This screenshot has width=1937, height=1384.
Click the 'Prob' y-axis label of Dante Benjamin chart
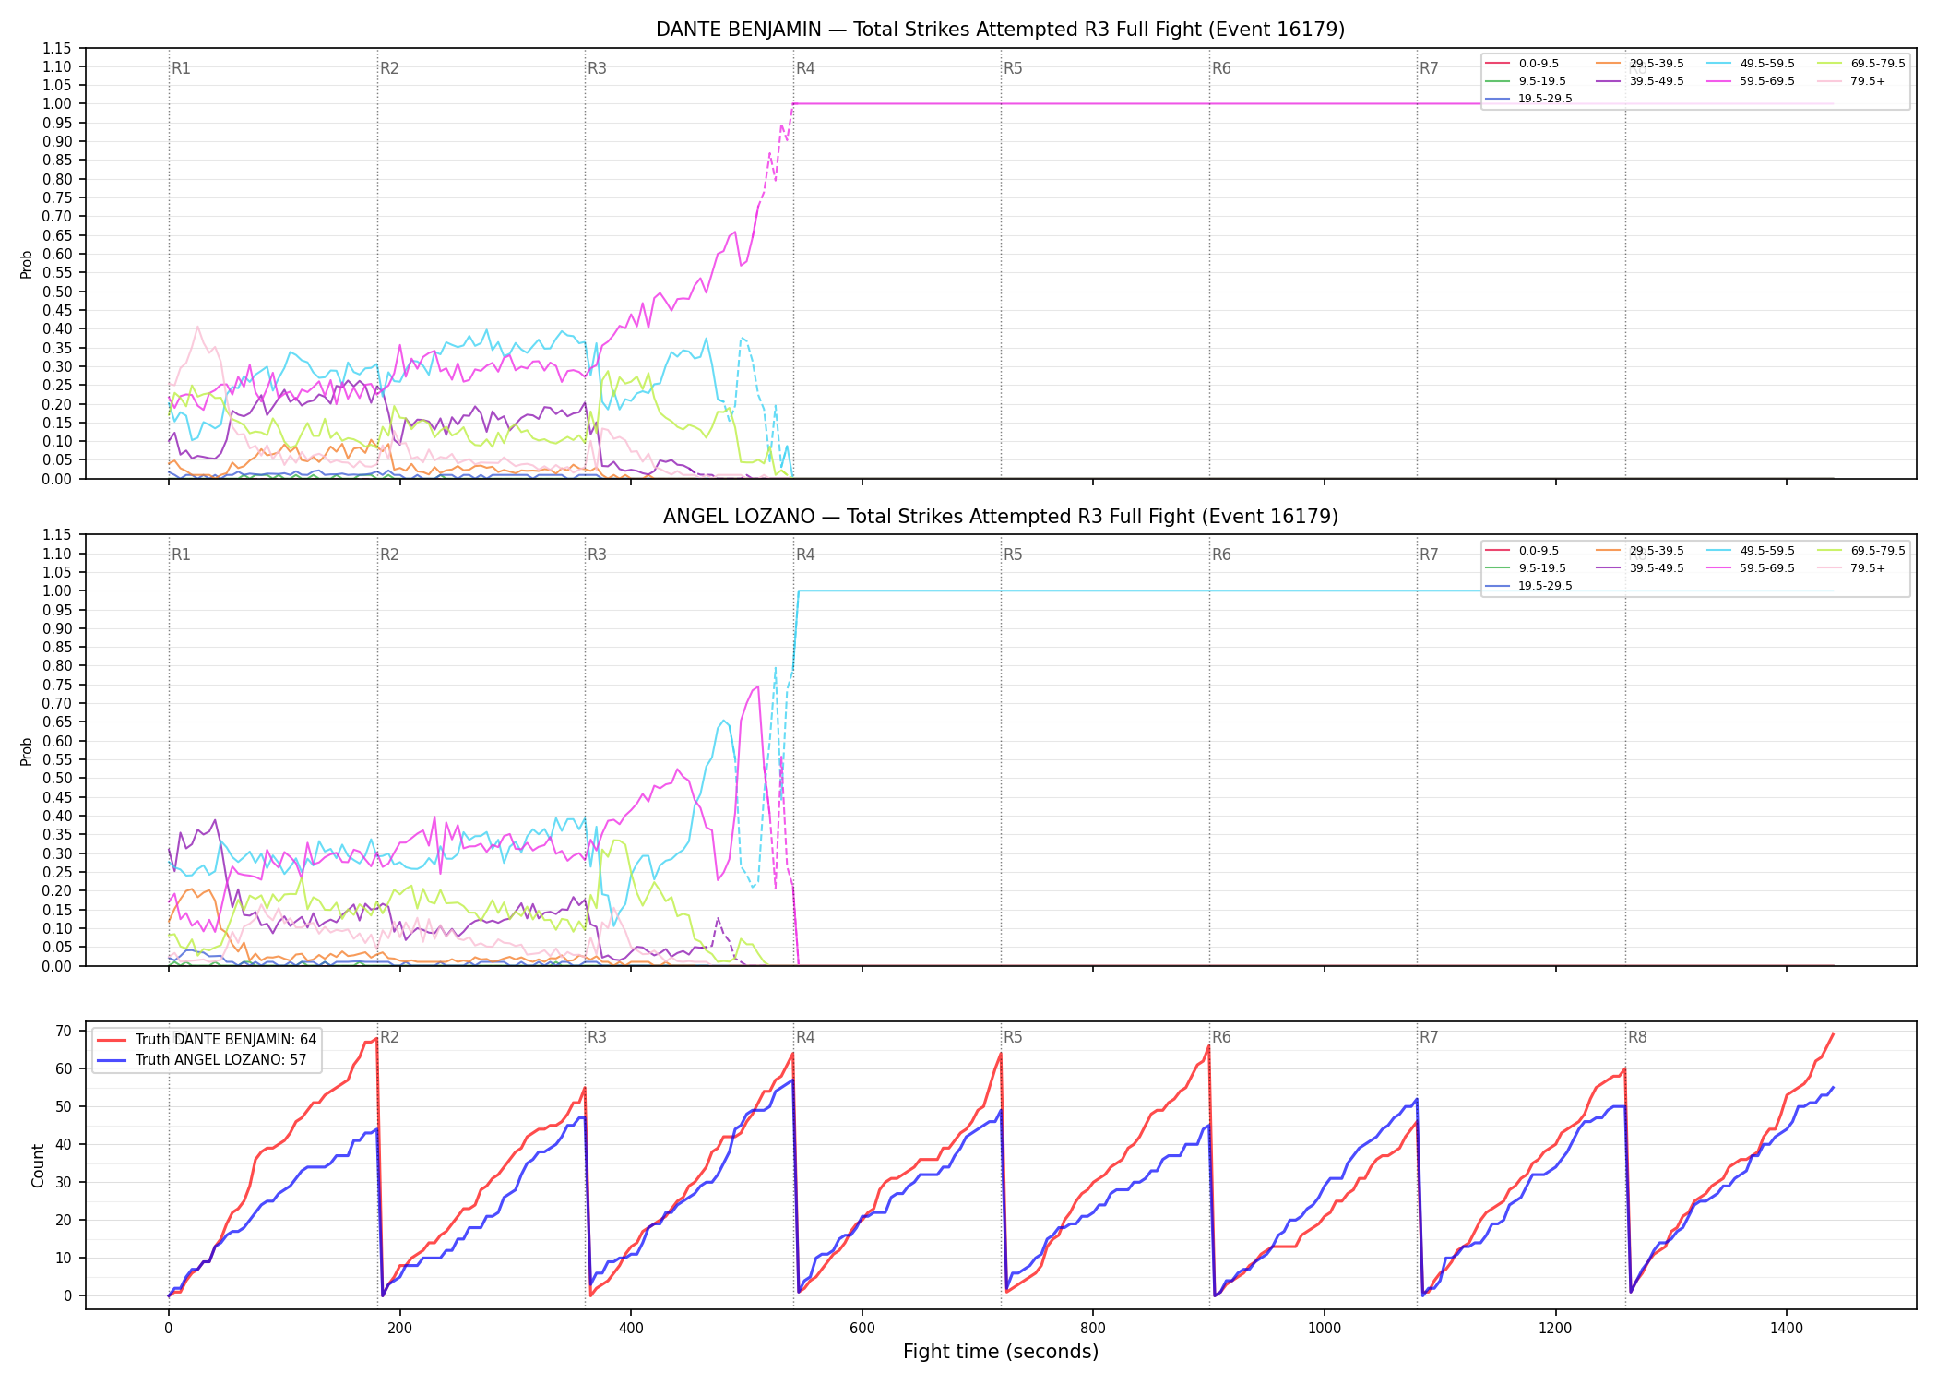pyautogui.click(x=26, y=264)
